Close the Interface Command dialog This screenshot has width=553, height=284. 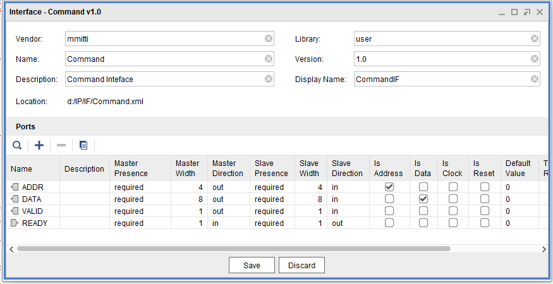(x=540, y=12)
